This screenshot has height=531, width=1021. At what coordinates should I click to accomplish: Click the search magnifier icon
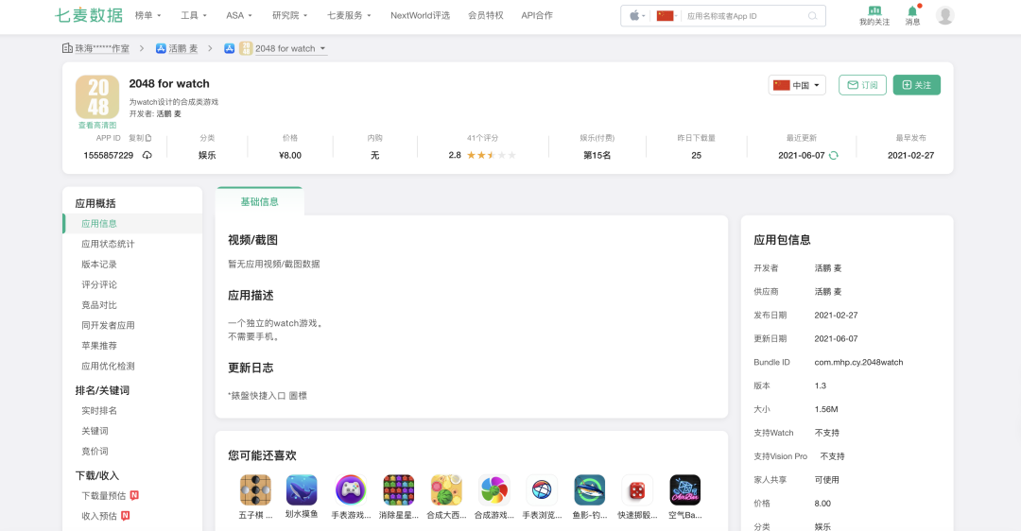pos(813,16)
